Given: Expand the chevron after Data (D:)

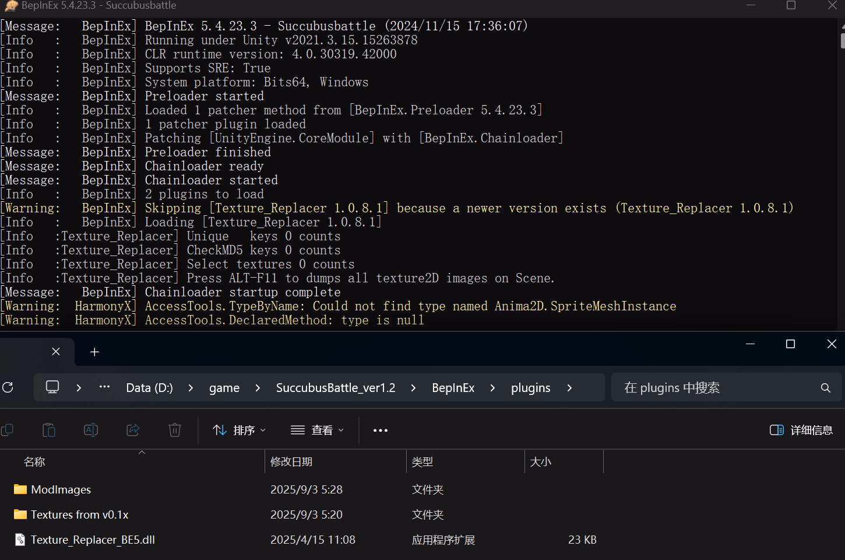Looking at the screenshot, I should (191, 388).
